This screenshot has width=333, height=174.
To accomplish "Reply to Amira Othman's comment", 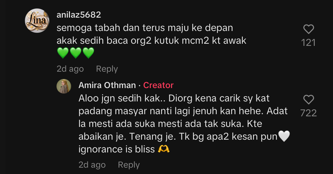I will click(x=129, y=165).
